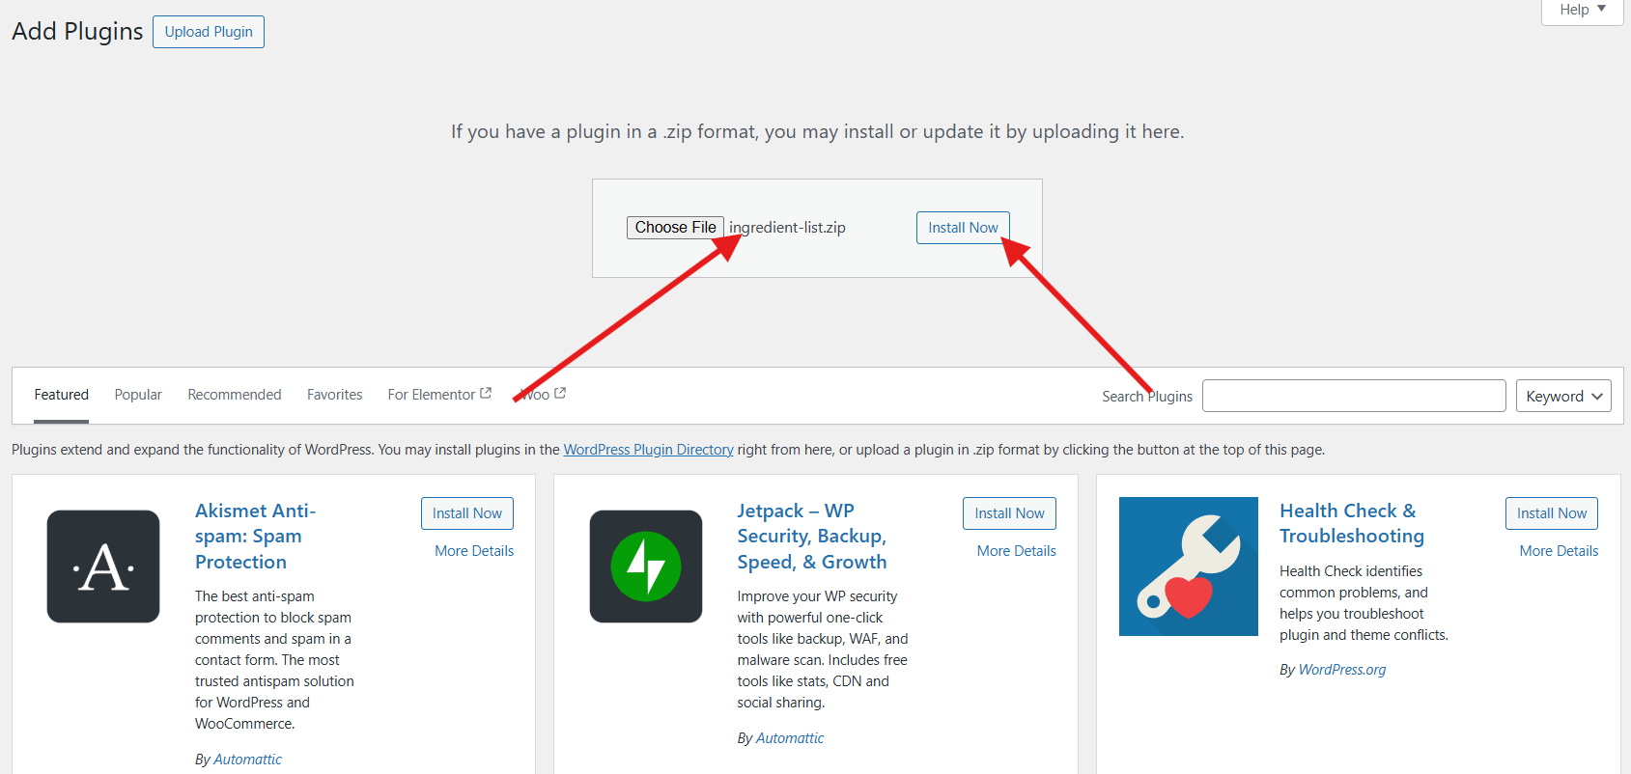The height and width of the screenshot is (774, 1631).
Task: Install the Akismet Anti-spam plugin
Action: coord(467,513)
